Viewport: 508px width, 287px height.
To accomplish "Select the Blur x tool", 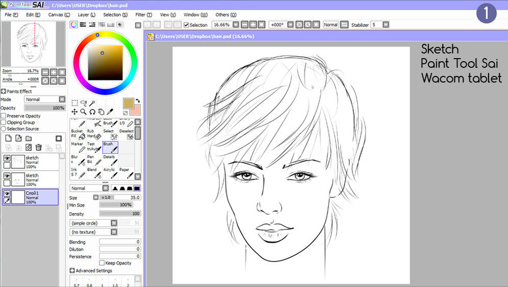I will (78, 160).
